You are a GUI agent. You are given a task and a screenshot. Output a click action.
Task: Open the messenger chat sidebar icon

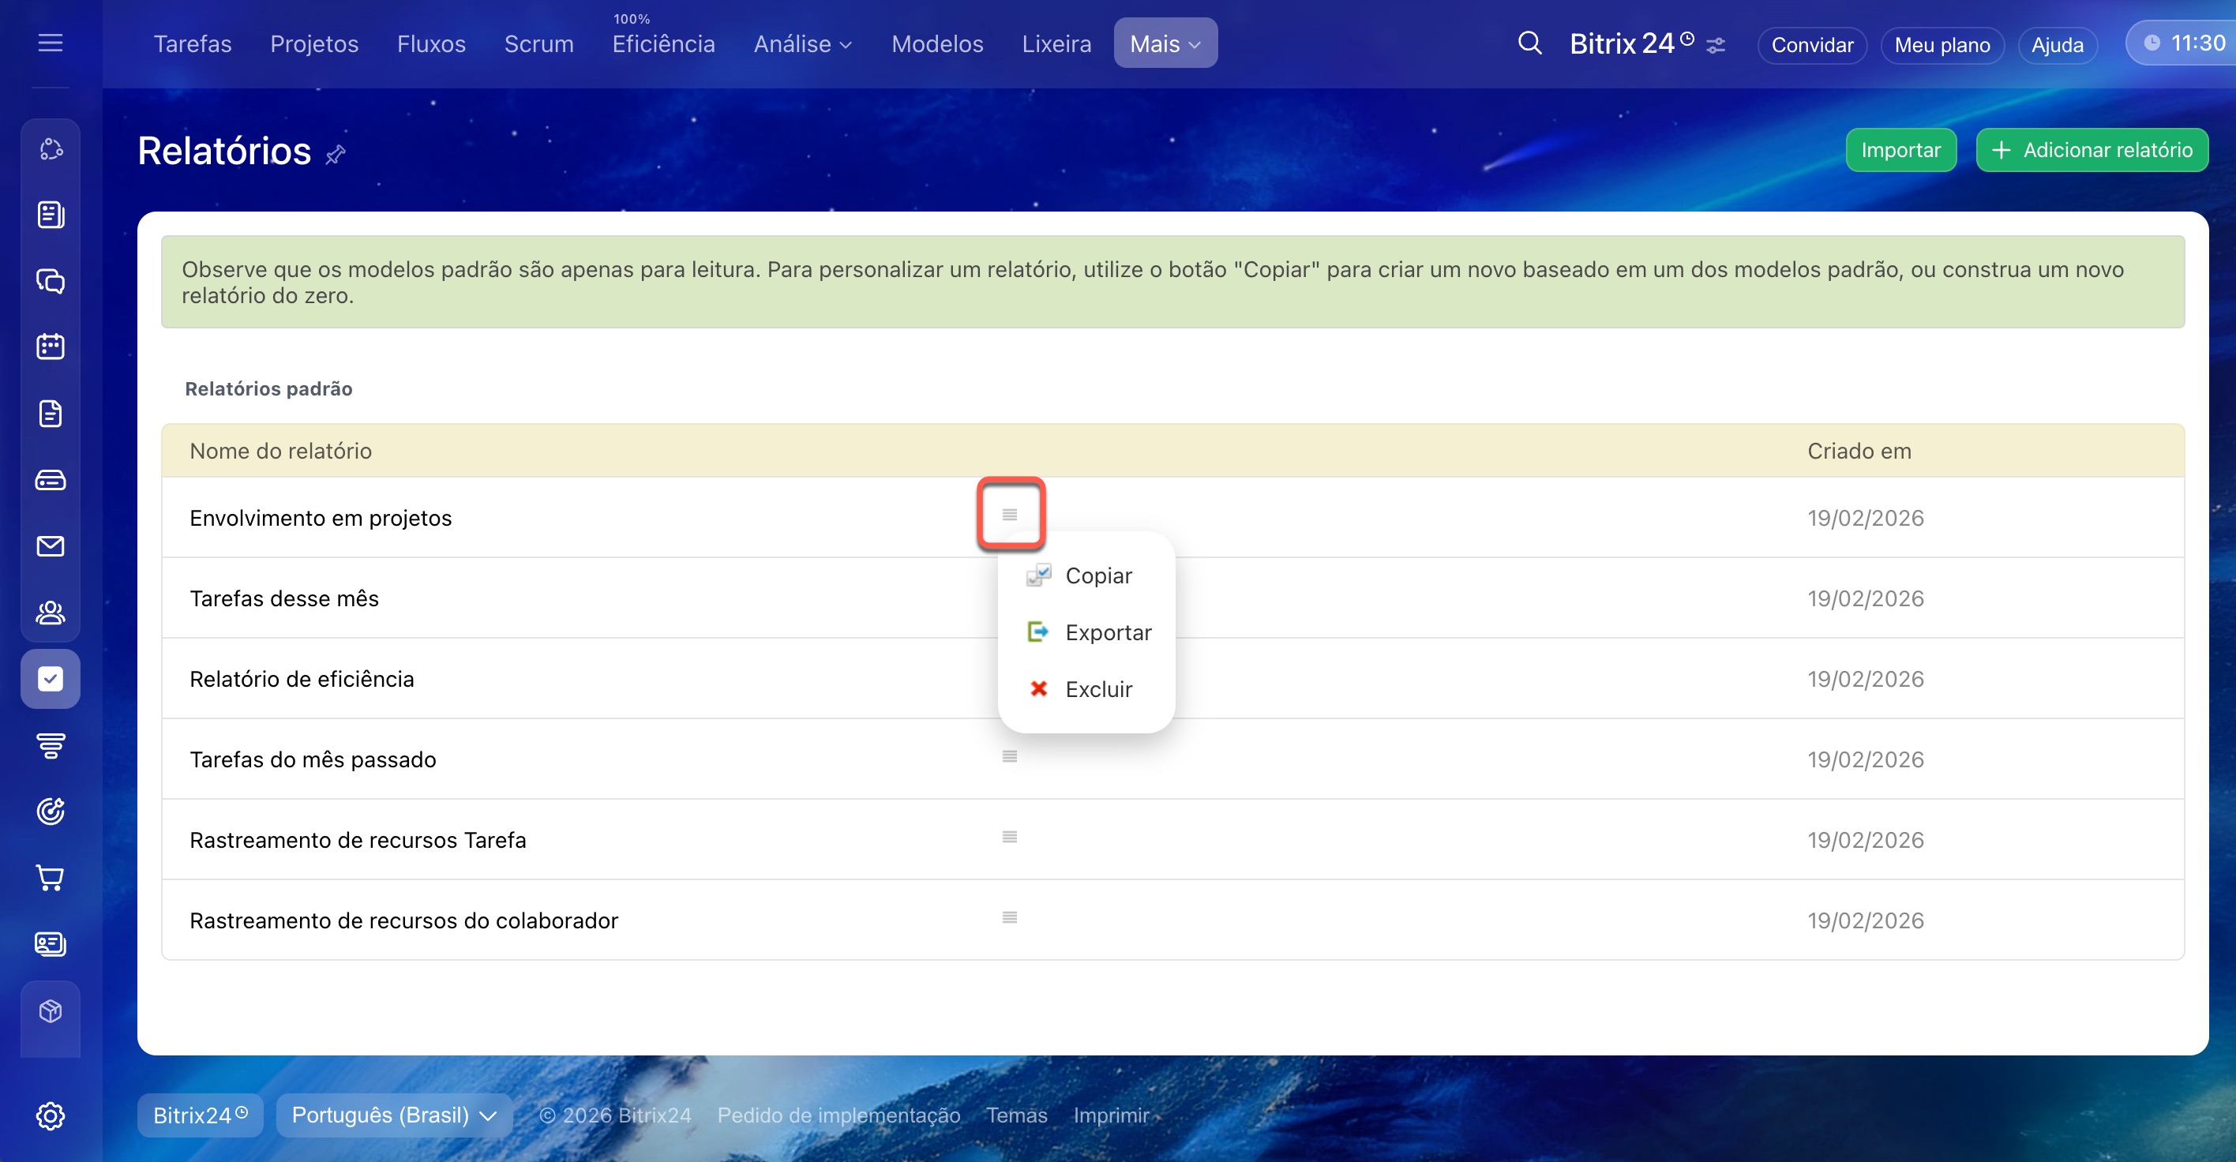tap(51, 281)
